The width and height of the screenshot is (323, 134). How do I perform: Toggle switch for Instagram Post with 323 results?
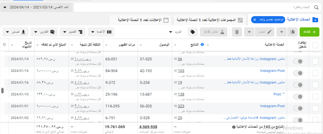click(x=298, y=109)
